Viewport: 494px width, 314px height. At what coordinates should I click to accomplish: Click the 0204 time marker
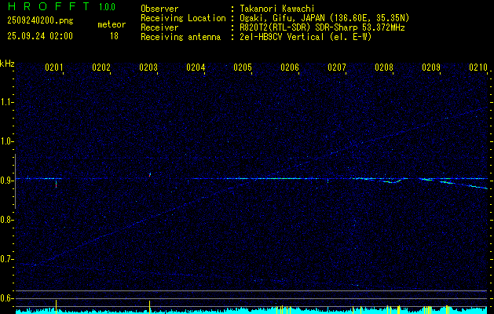(196, 67)
